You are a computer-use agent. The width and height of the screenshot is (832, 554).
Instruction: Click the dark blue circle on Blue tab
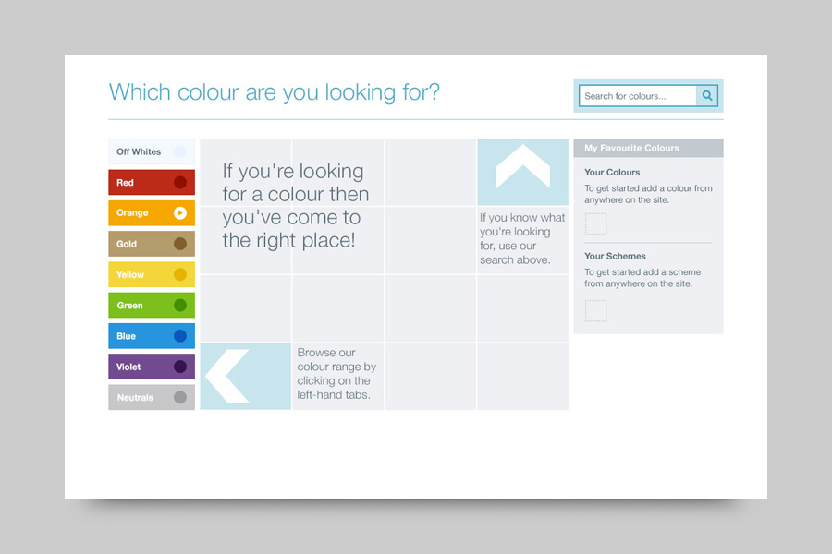coord(180,336)
